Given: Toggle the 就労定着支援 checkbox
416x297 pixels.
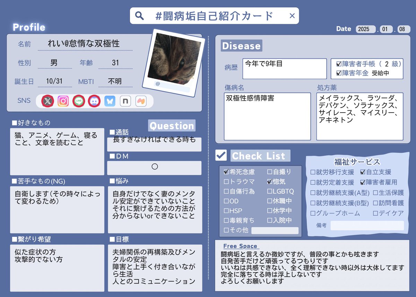Looking at the screenshot, I should click(x=313, y=182).
